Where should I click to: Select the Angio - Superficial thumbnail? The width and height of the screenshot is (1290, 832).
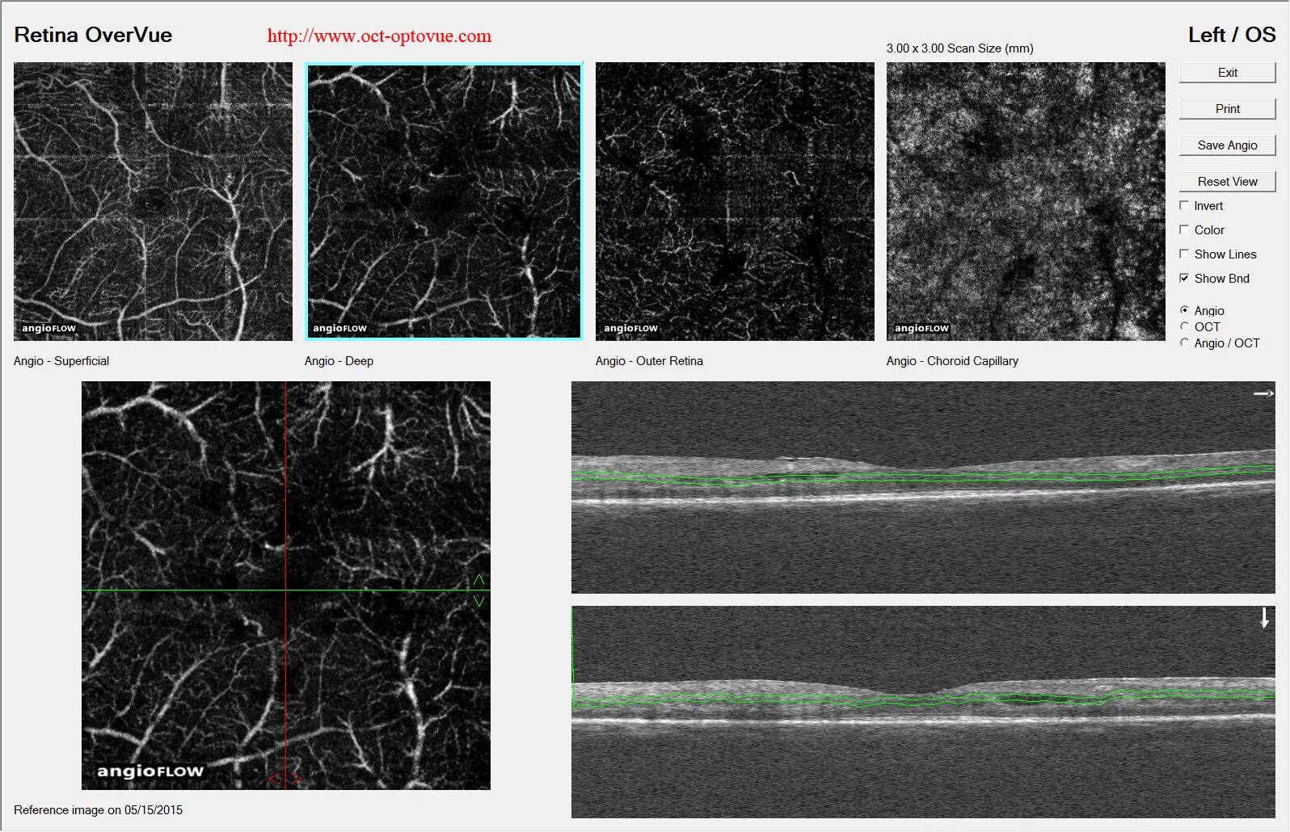[x=153, y=202]
